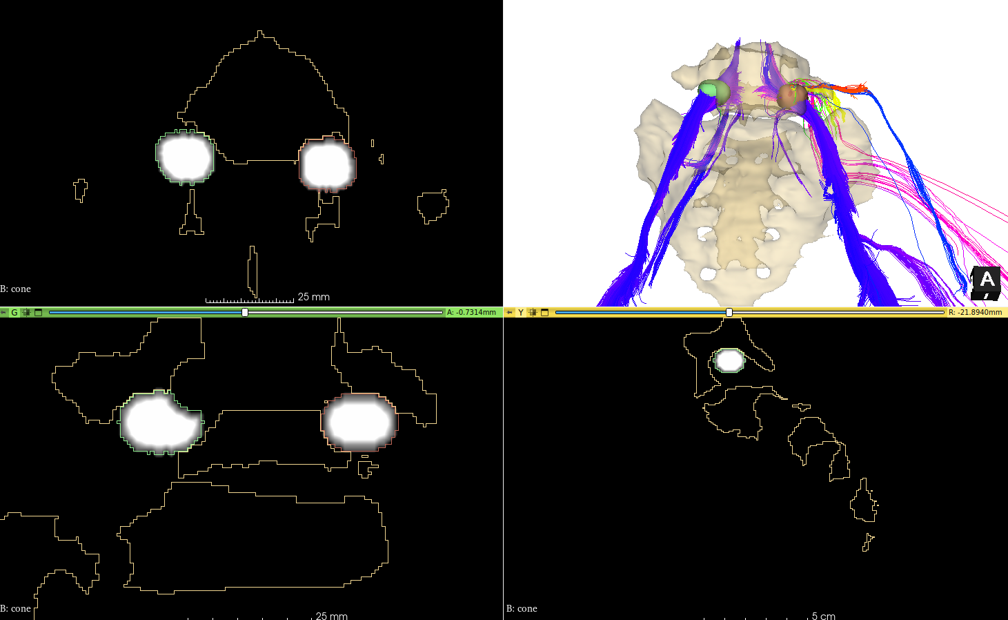The image size is (1008, 620).
Task: Click the green slice offset slider handle
Action: click(245, 313)
